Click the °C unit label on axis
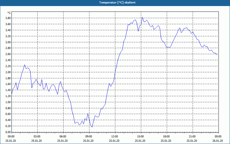Image resolution: width=230 pixels, height=144 pixels. (9, 13)
